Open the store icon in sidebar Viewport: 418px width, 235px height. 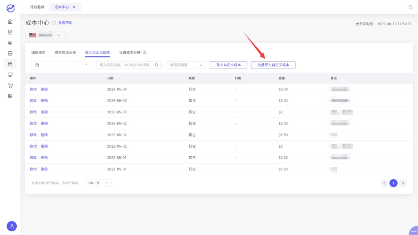[10, 53]
